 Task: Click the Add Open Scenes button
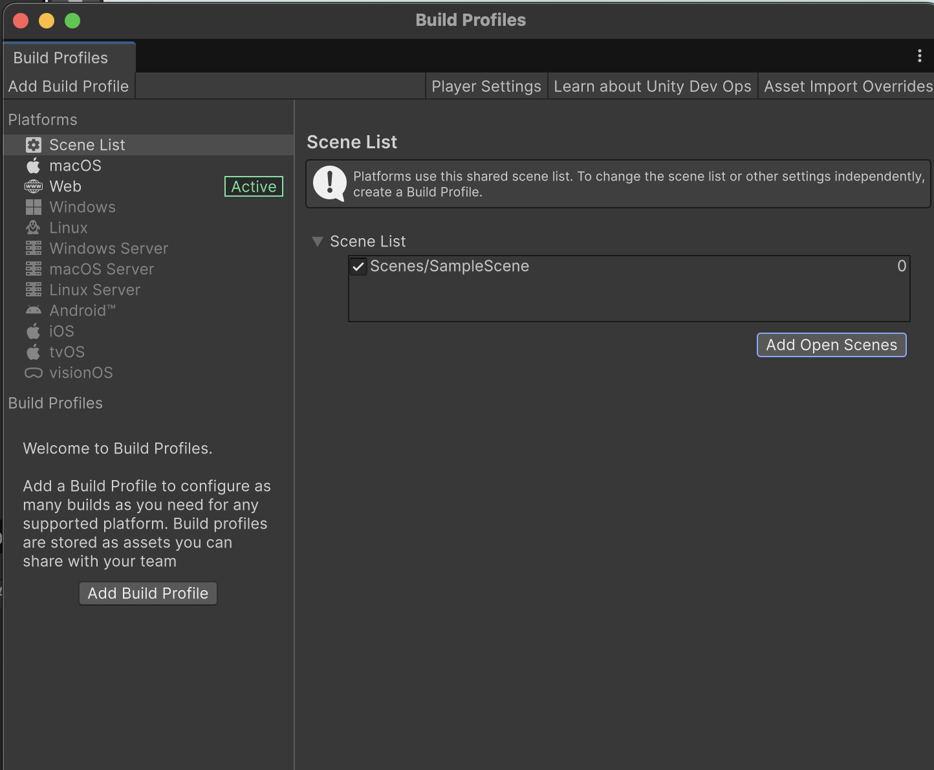coord(832,345)
